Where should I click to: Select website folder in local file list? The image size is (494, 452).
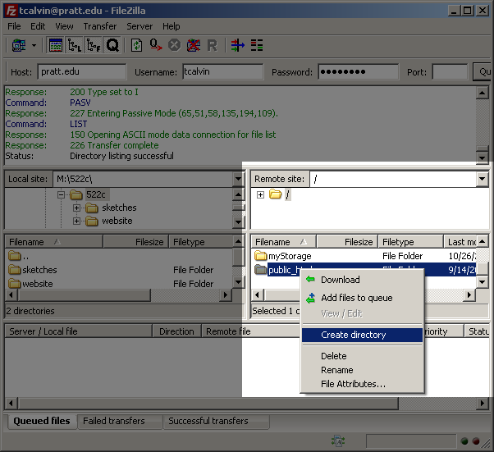click(31, 284)
